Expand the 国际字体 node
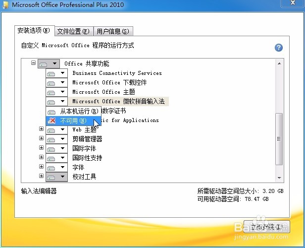Image resolution: width=305 pixels, height=248 pixels. click(x=41, y=147)
